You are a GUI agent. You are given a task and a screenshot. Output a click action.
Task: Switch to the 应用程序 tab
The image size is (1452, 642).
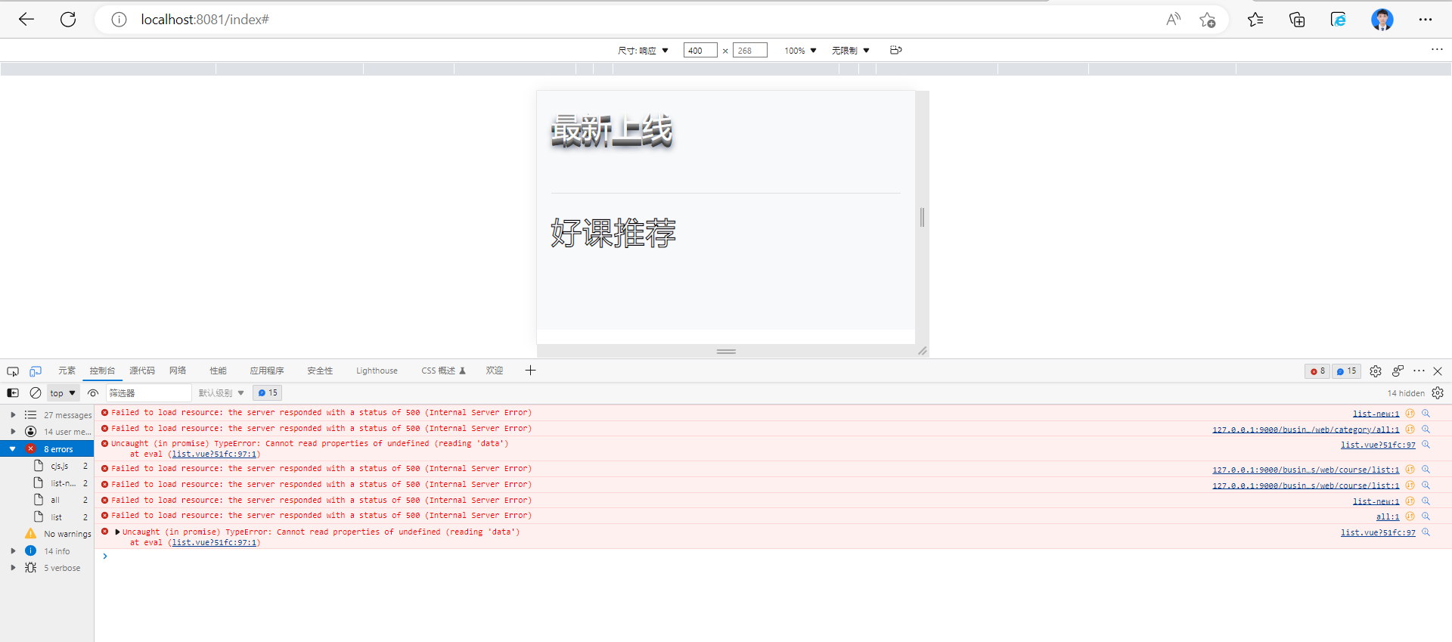267,371
